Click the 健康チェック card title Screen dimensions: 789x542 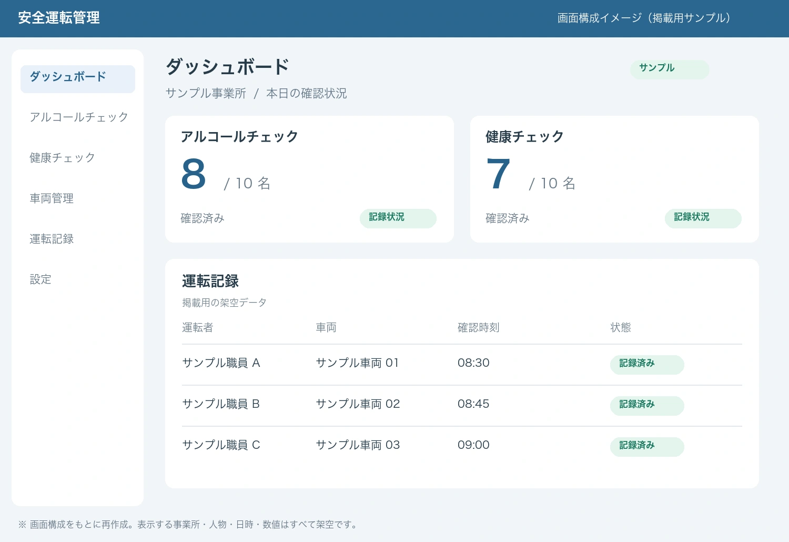click(x=524, y=137)
